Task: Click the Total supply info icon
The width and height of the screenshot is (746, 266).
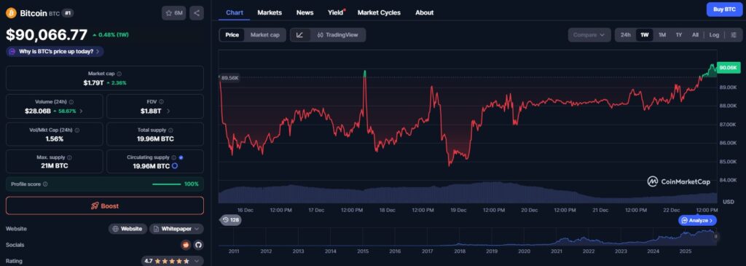Action: click(x=170, y=130)
